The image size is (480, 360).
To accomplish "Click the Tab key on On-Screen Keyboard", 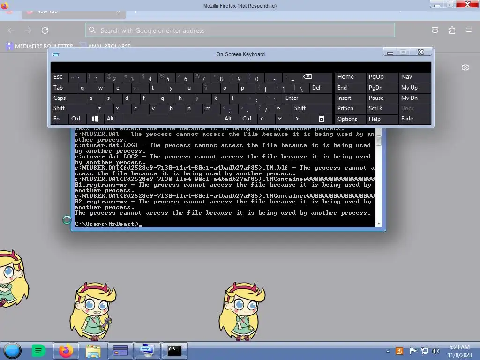I will coord(63,88).
